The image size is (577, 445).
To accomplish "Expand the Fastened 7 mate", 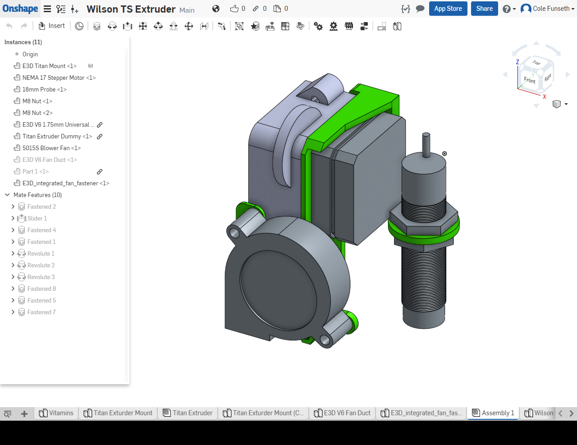I will [13, 312].
